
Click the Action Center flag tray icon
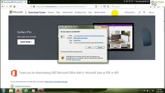click(144, 91)
